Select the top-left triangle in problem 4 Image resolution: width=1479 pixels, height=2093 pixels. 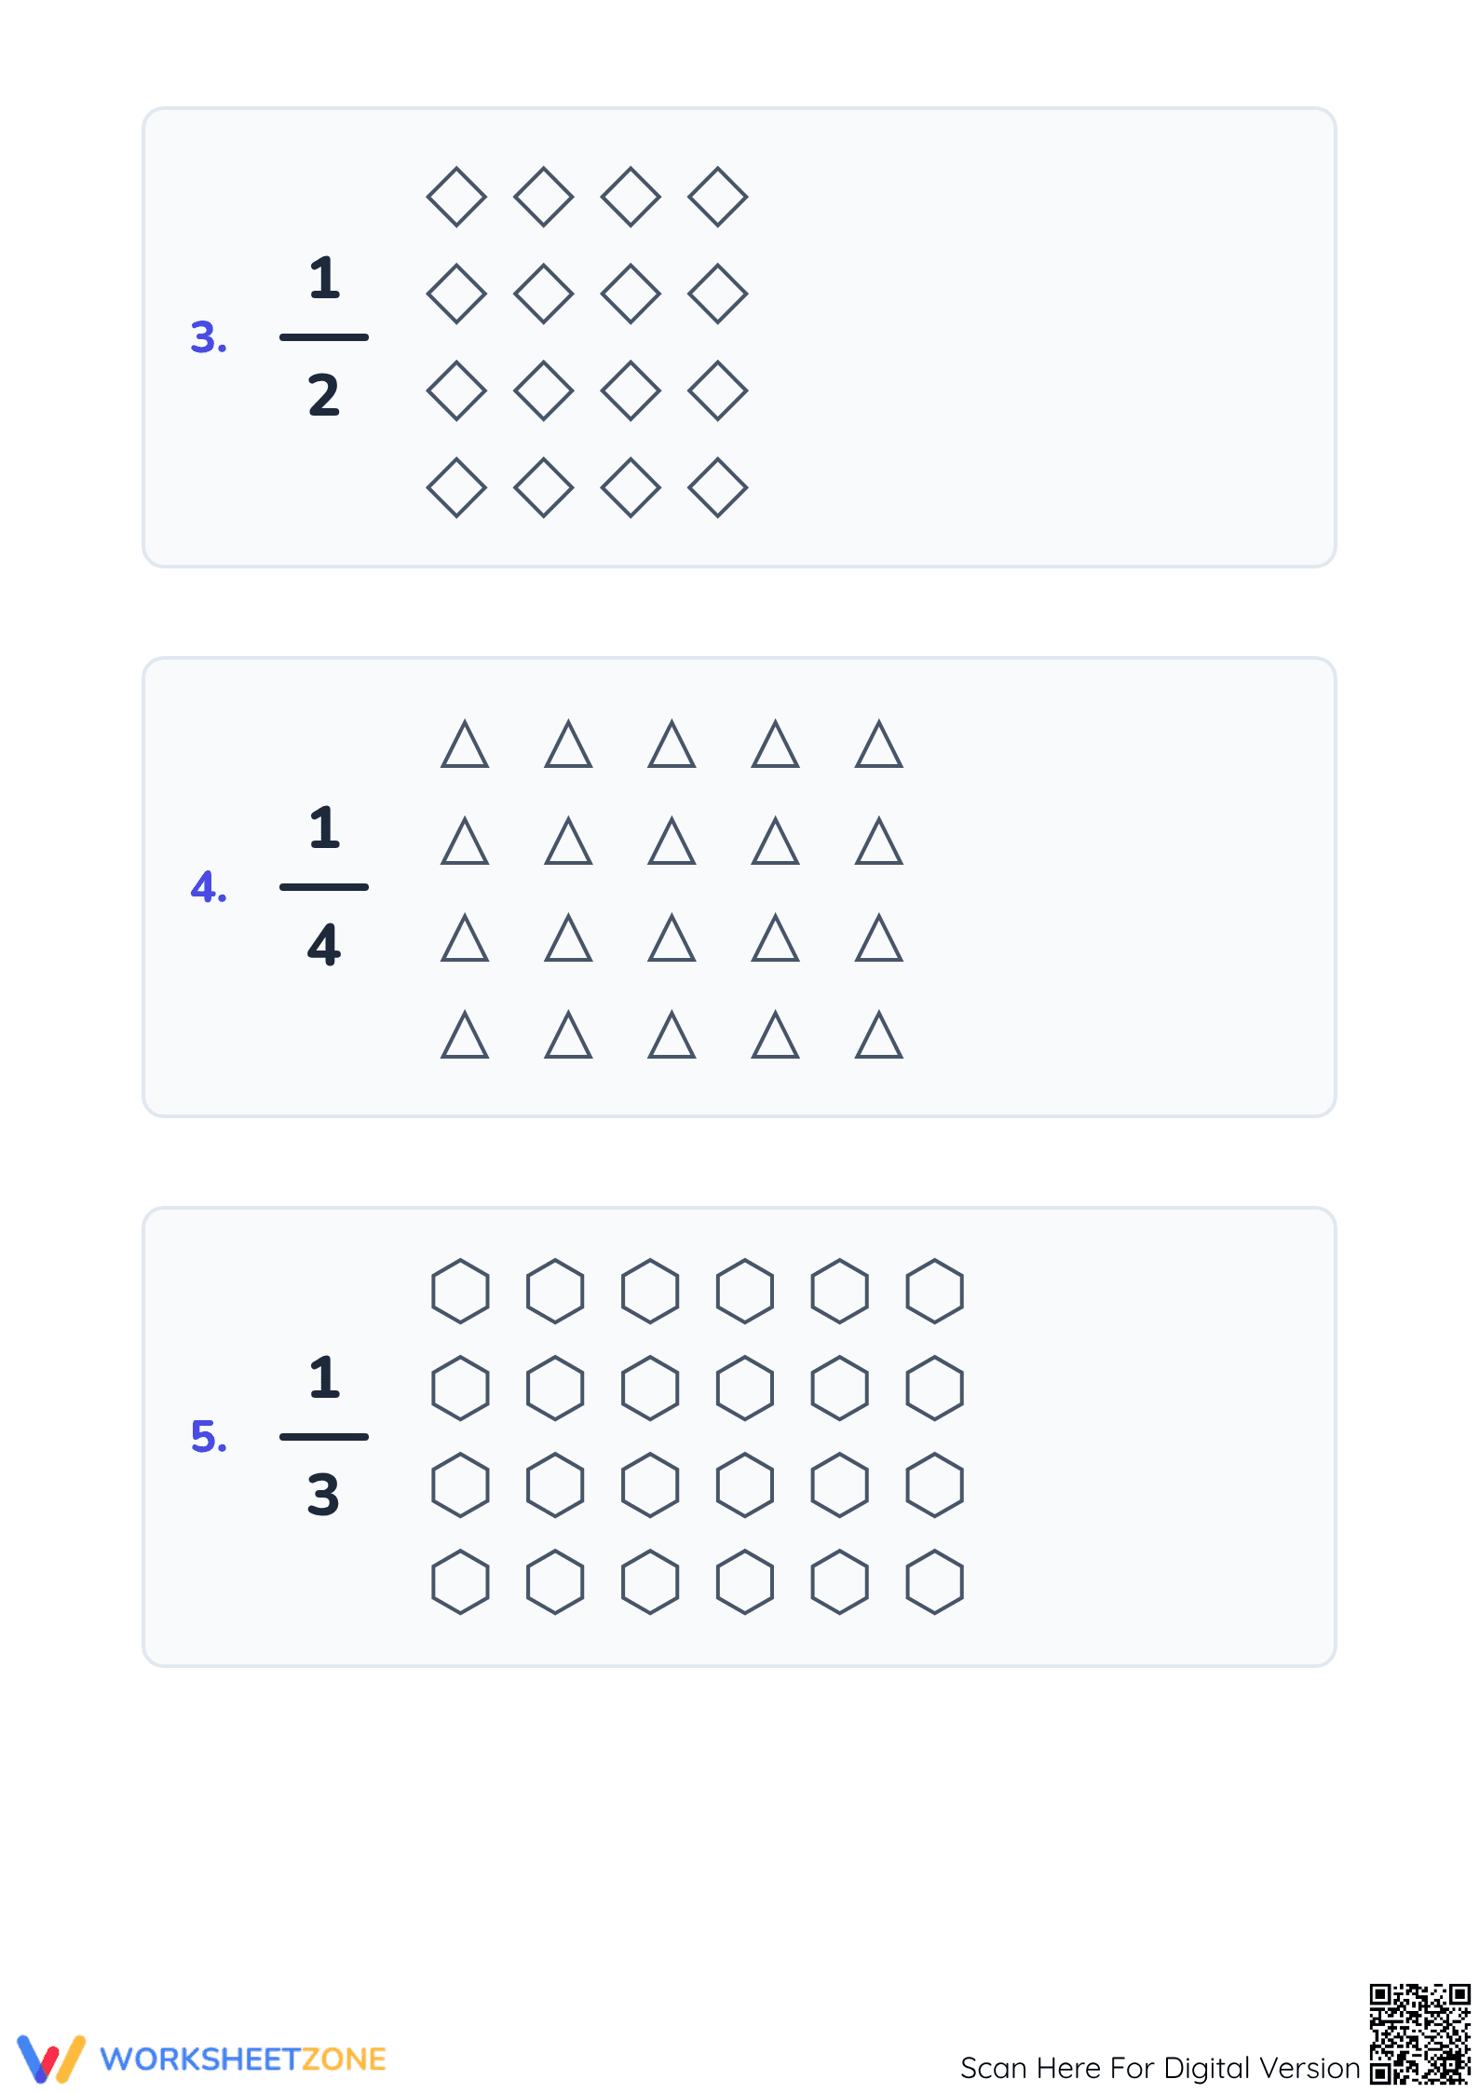tap(465, 744)
